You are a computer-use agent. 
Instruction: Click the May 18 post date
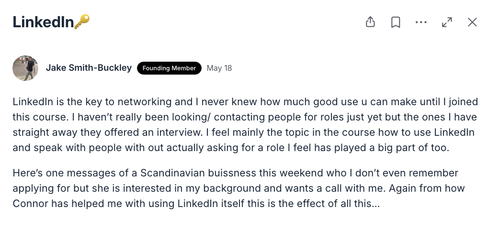pos(219,68)
